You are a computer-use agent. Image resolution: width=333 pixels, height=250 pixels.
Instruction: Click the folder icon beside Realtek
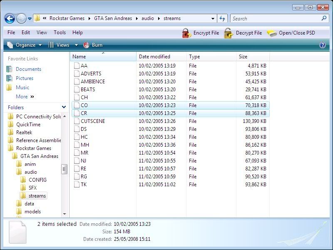pos(11,132)
